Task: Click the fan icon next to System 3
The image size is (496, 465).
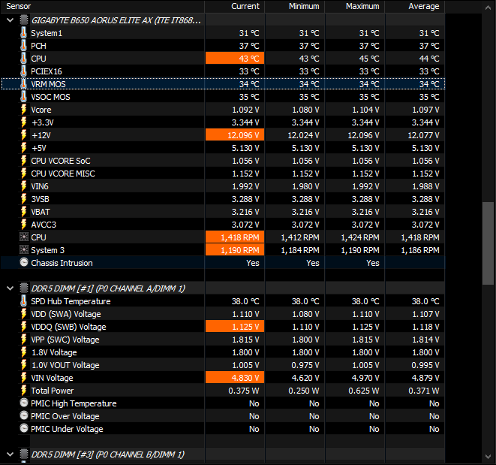Action: [x=23, y=250]
